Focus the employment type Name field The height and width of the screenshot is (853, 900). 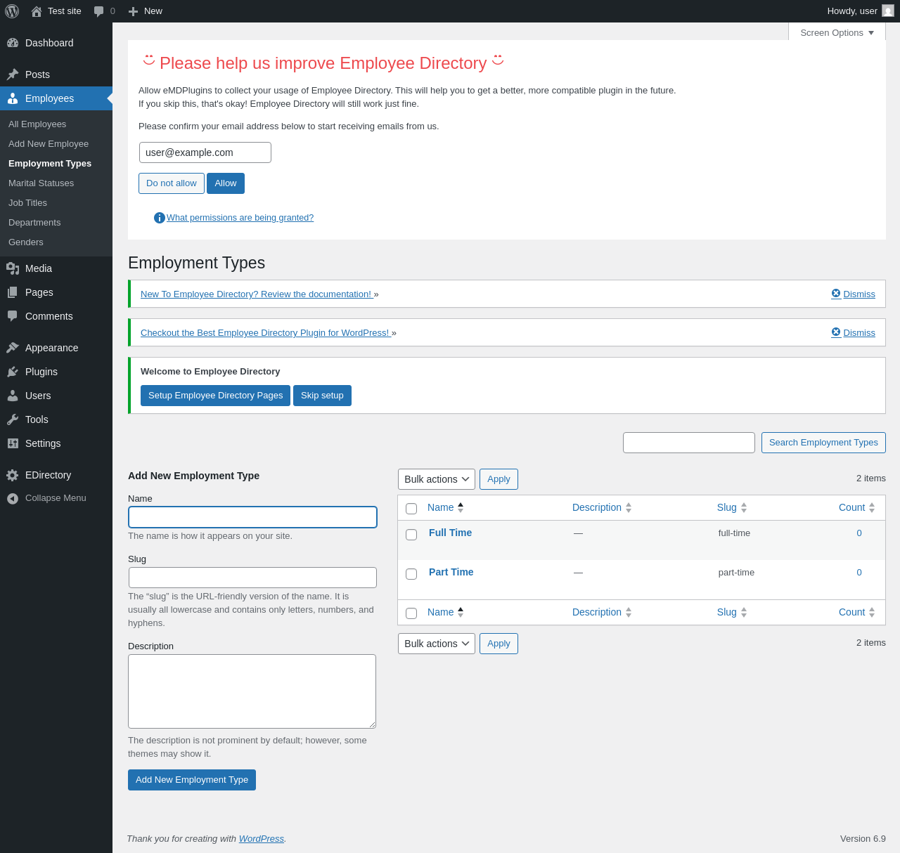tap(252, 517)
